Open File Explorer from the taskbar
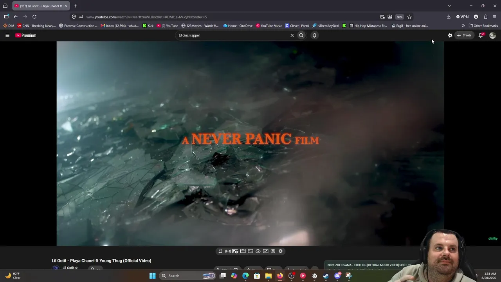This screenshot has width=501, height=282. 269,276
